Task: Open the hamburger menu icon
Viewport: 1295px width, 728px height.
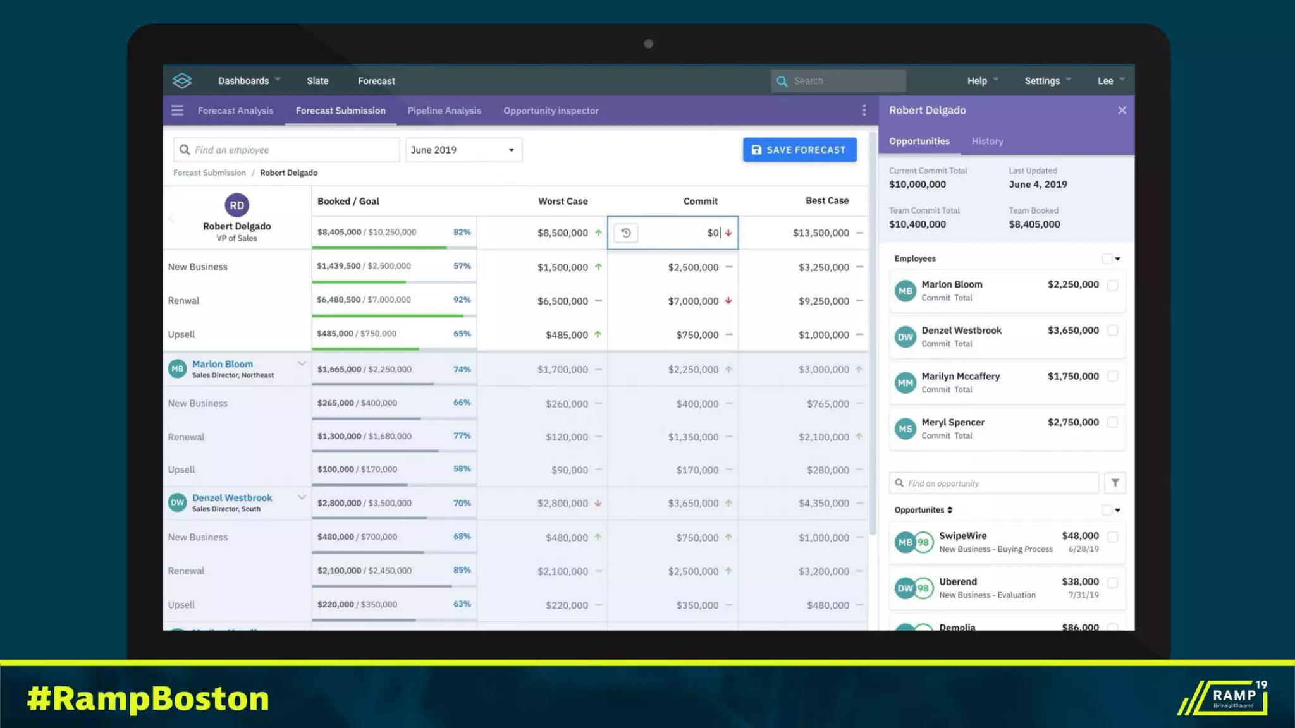Action: (177, 111)
